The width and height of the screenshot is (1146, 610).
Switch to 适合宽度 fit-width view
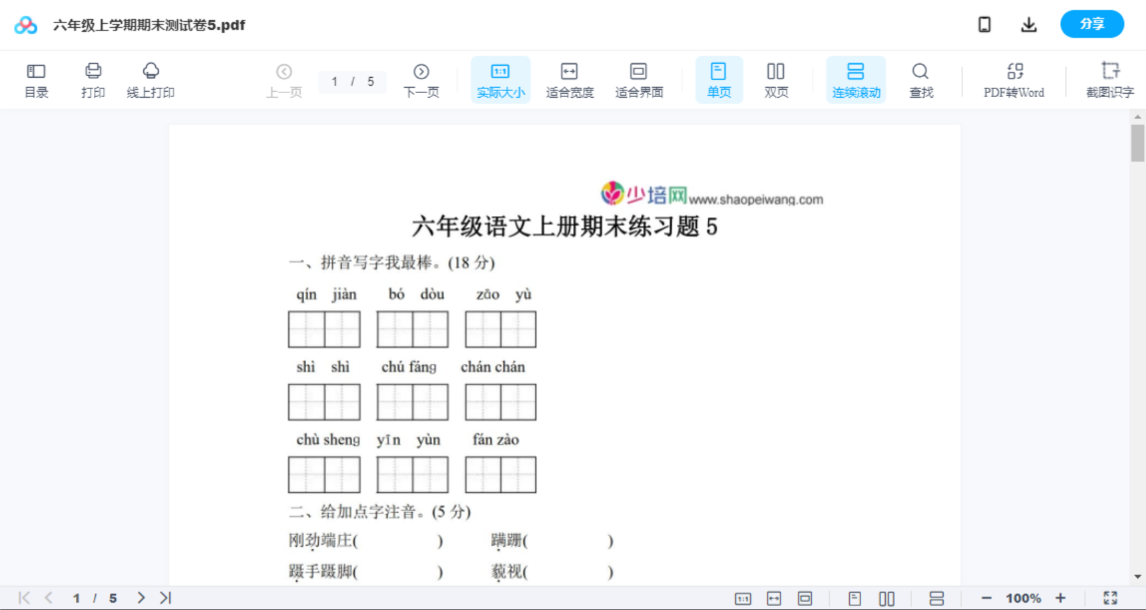[570, 79]
